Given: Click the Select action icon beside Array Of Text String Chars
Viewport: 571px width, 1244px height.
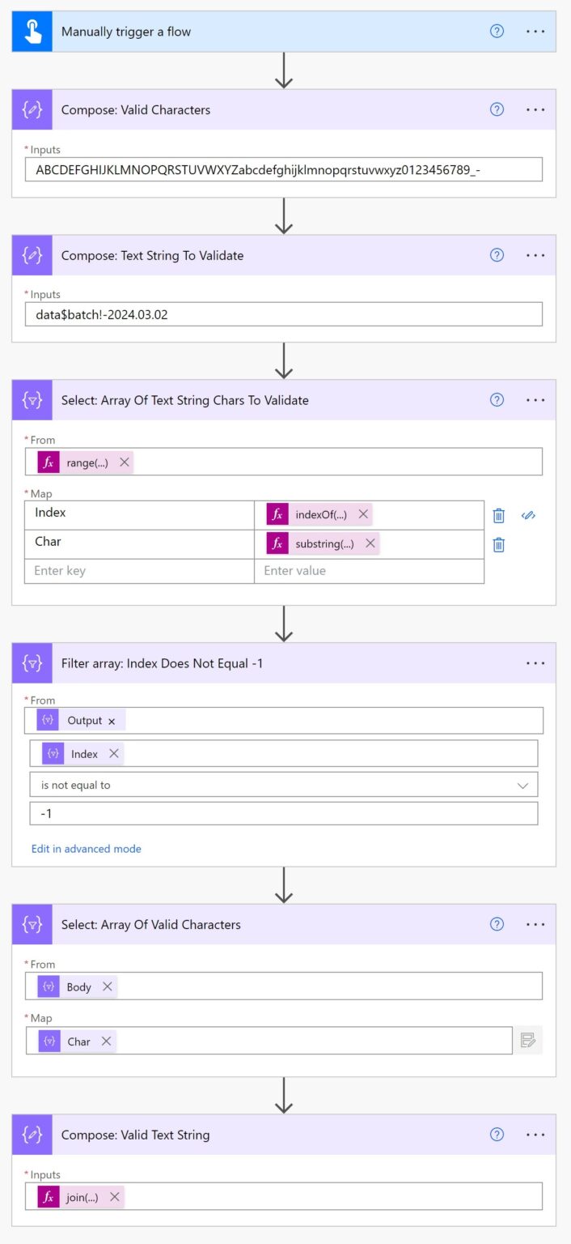Looking at the screenshot, I should point(31,399).
